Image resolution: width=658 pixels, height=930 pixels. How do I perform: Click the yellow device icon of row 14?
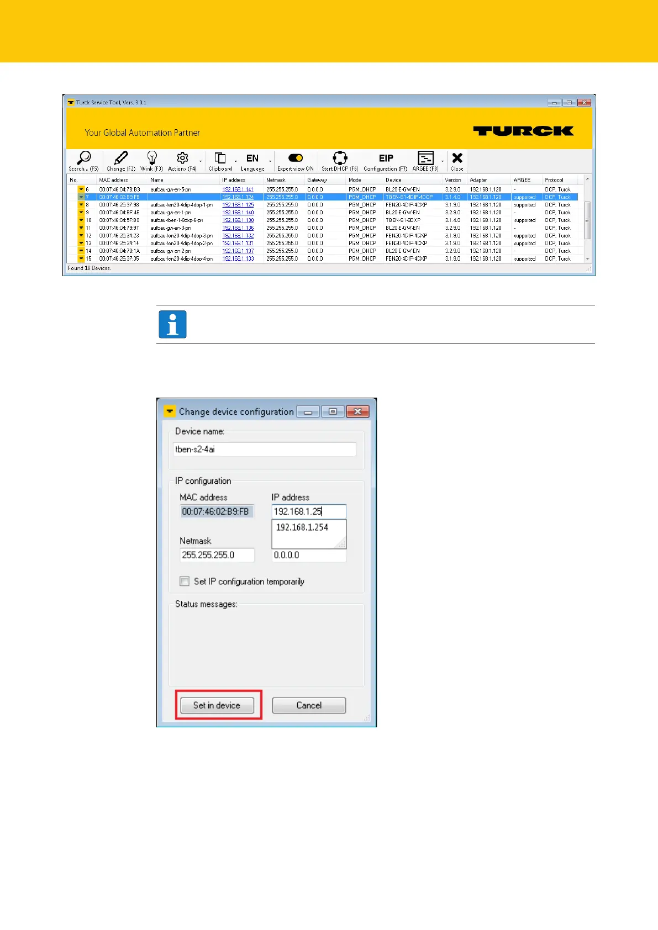point(81,251)
